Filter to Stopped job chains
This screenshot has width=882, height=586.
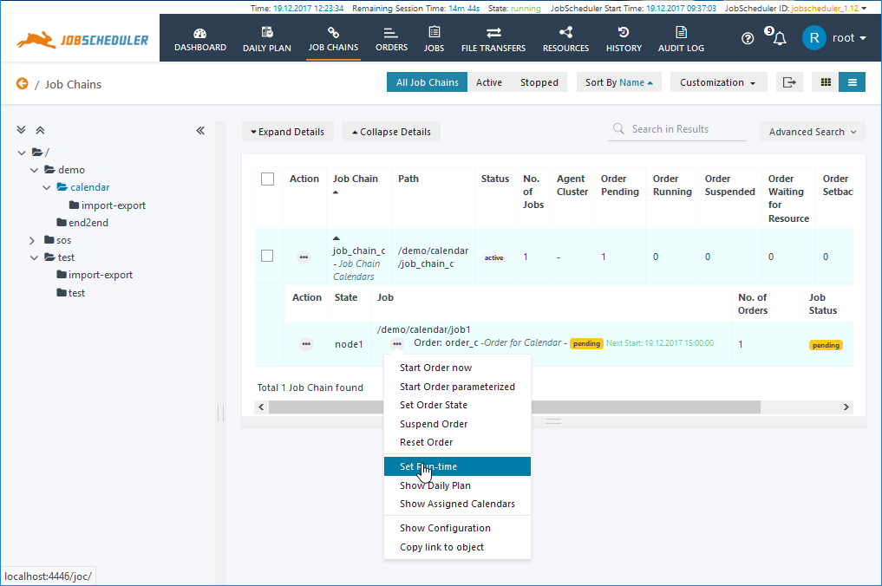(x=539, y=82)
